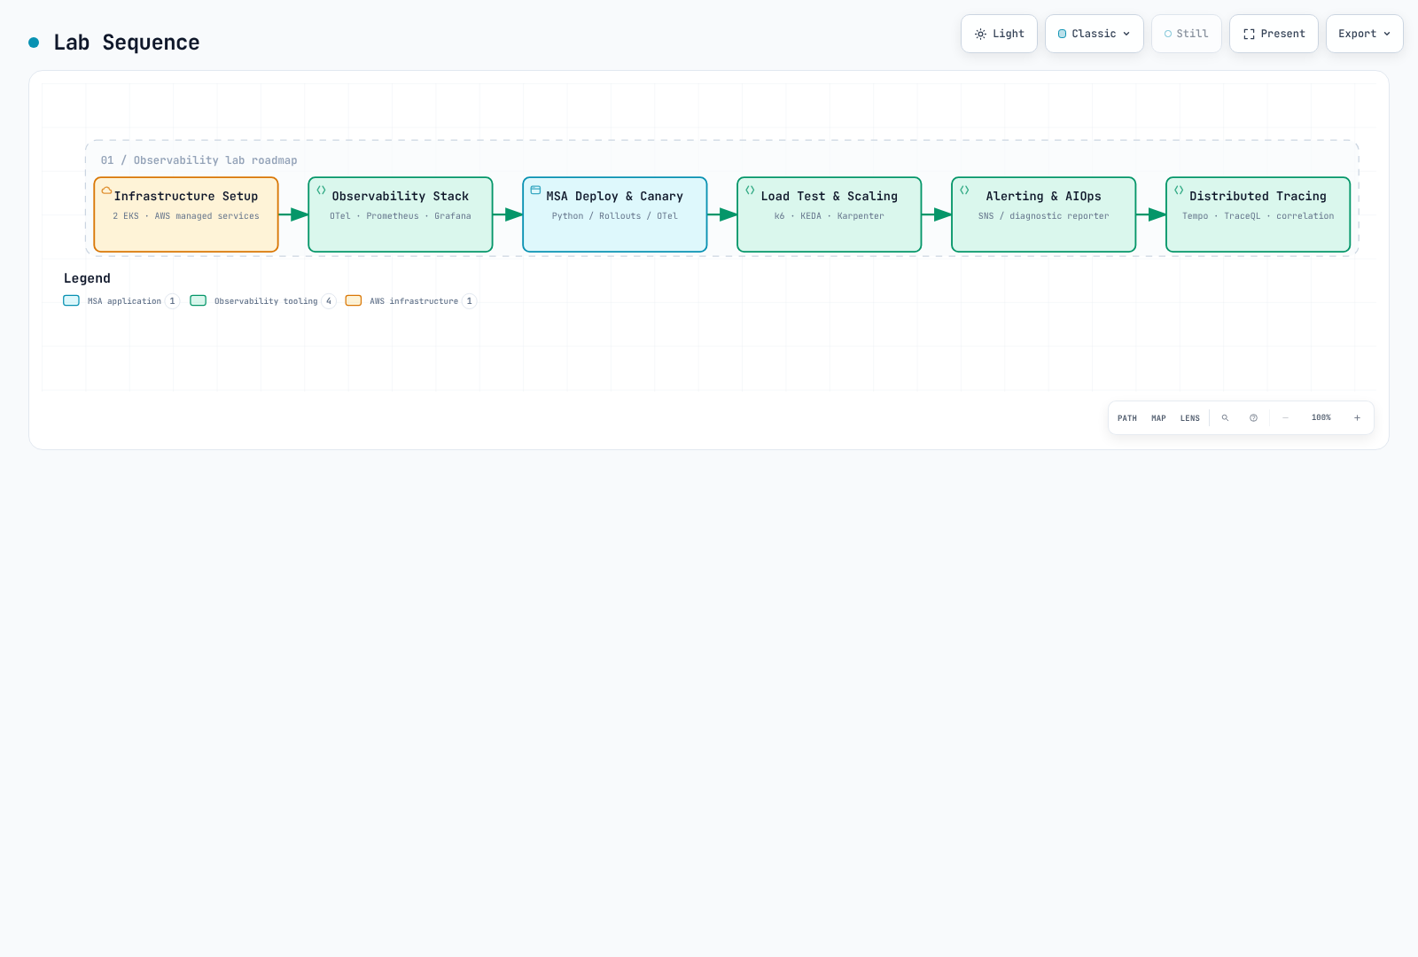This screenshot has width=1418, height=957.
Task: Click code icon on Alerting & AIOps node
Action: pos(964,190)
